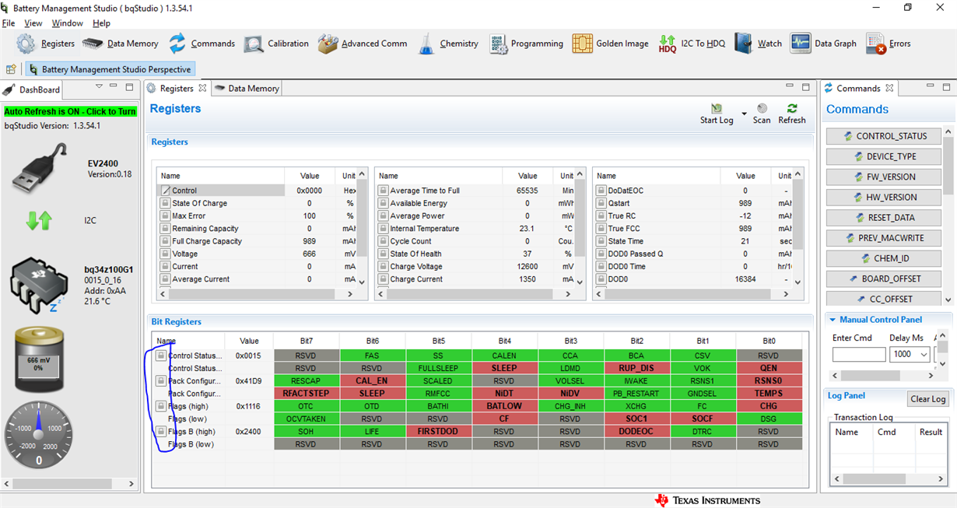
Task: Open the Help menu
Action: tap(101, 23)
